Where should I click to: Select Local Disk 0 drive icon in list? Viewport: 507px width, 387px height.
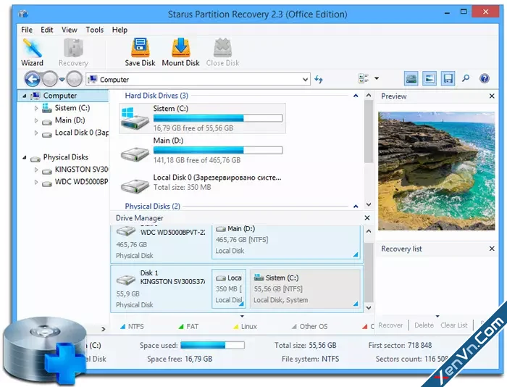pyautogui.click(x=135, y=185)
